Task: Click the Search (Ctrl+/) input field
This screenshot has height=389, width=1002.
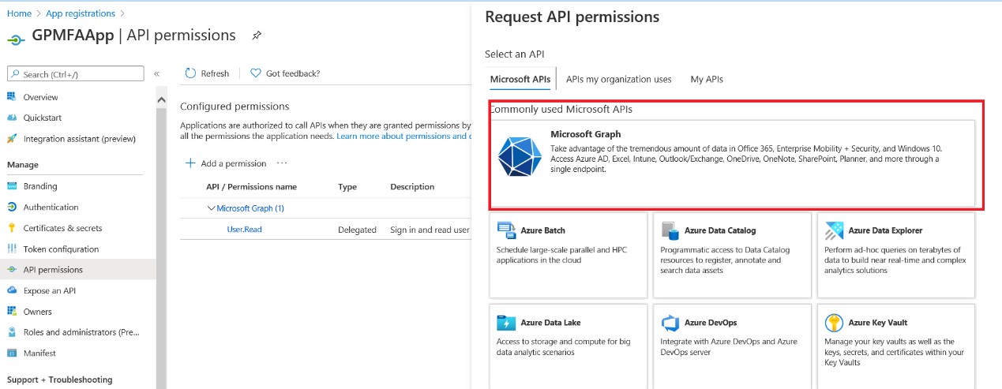Action: (76, 74)
